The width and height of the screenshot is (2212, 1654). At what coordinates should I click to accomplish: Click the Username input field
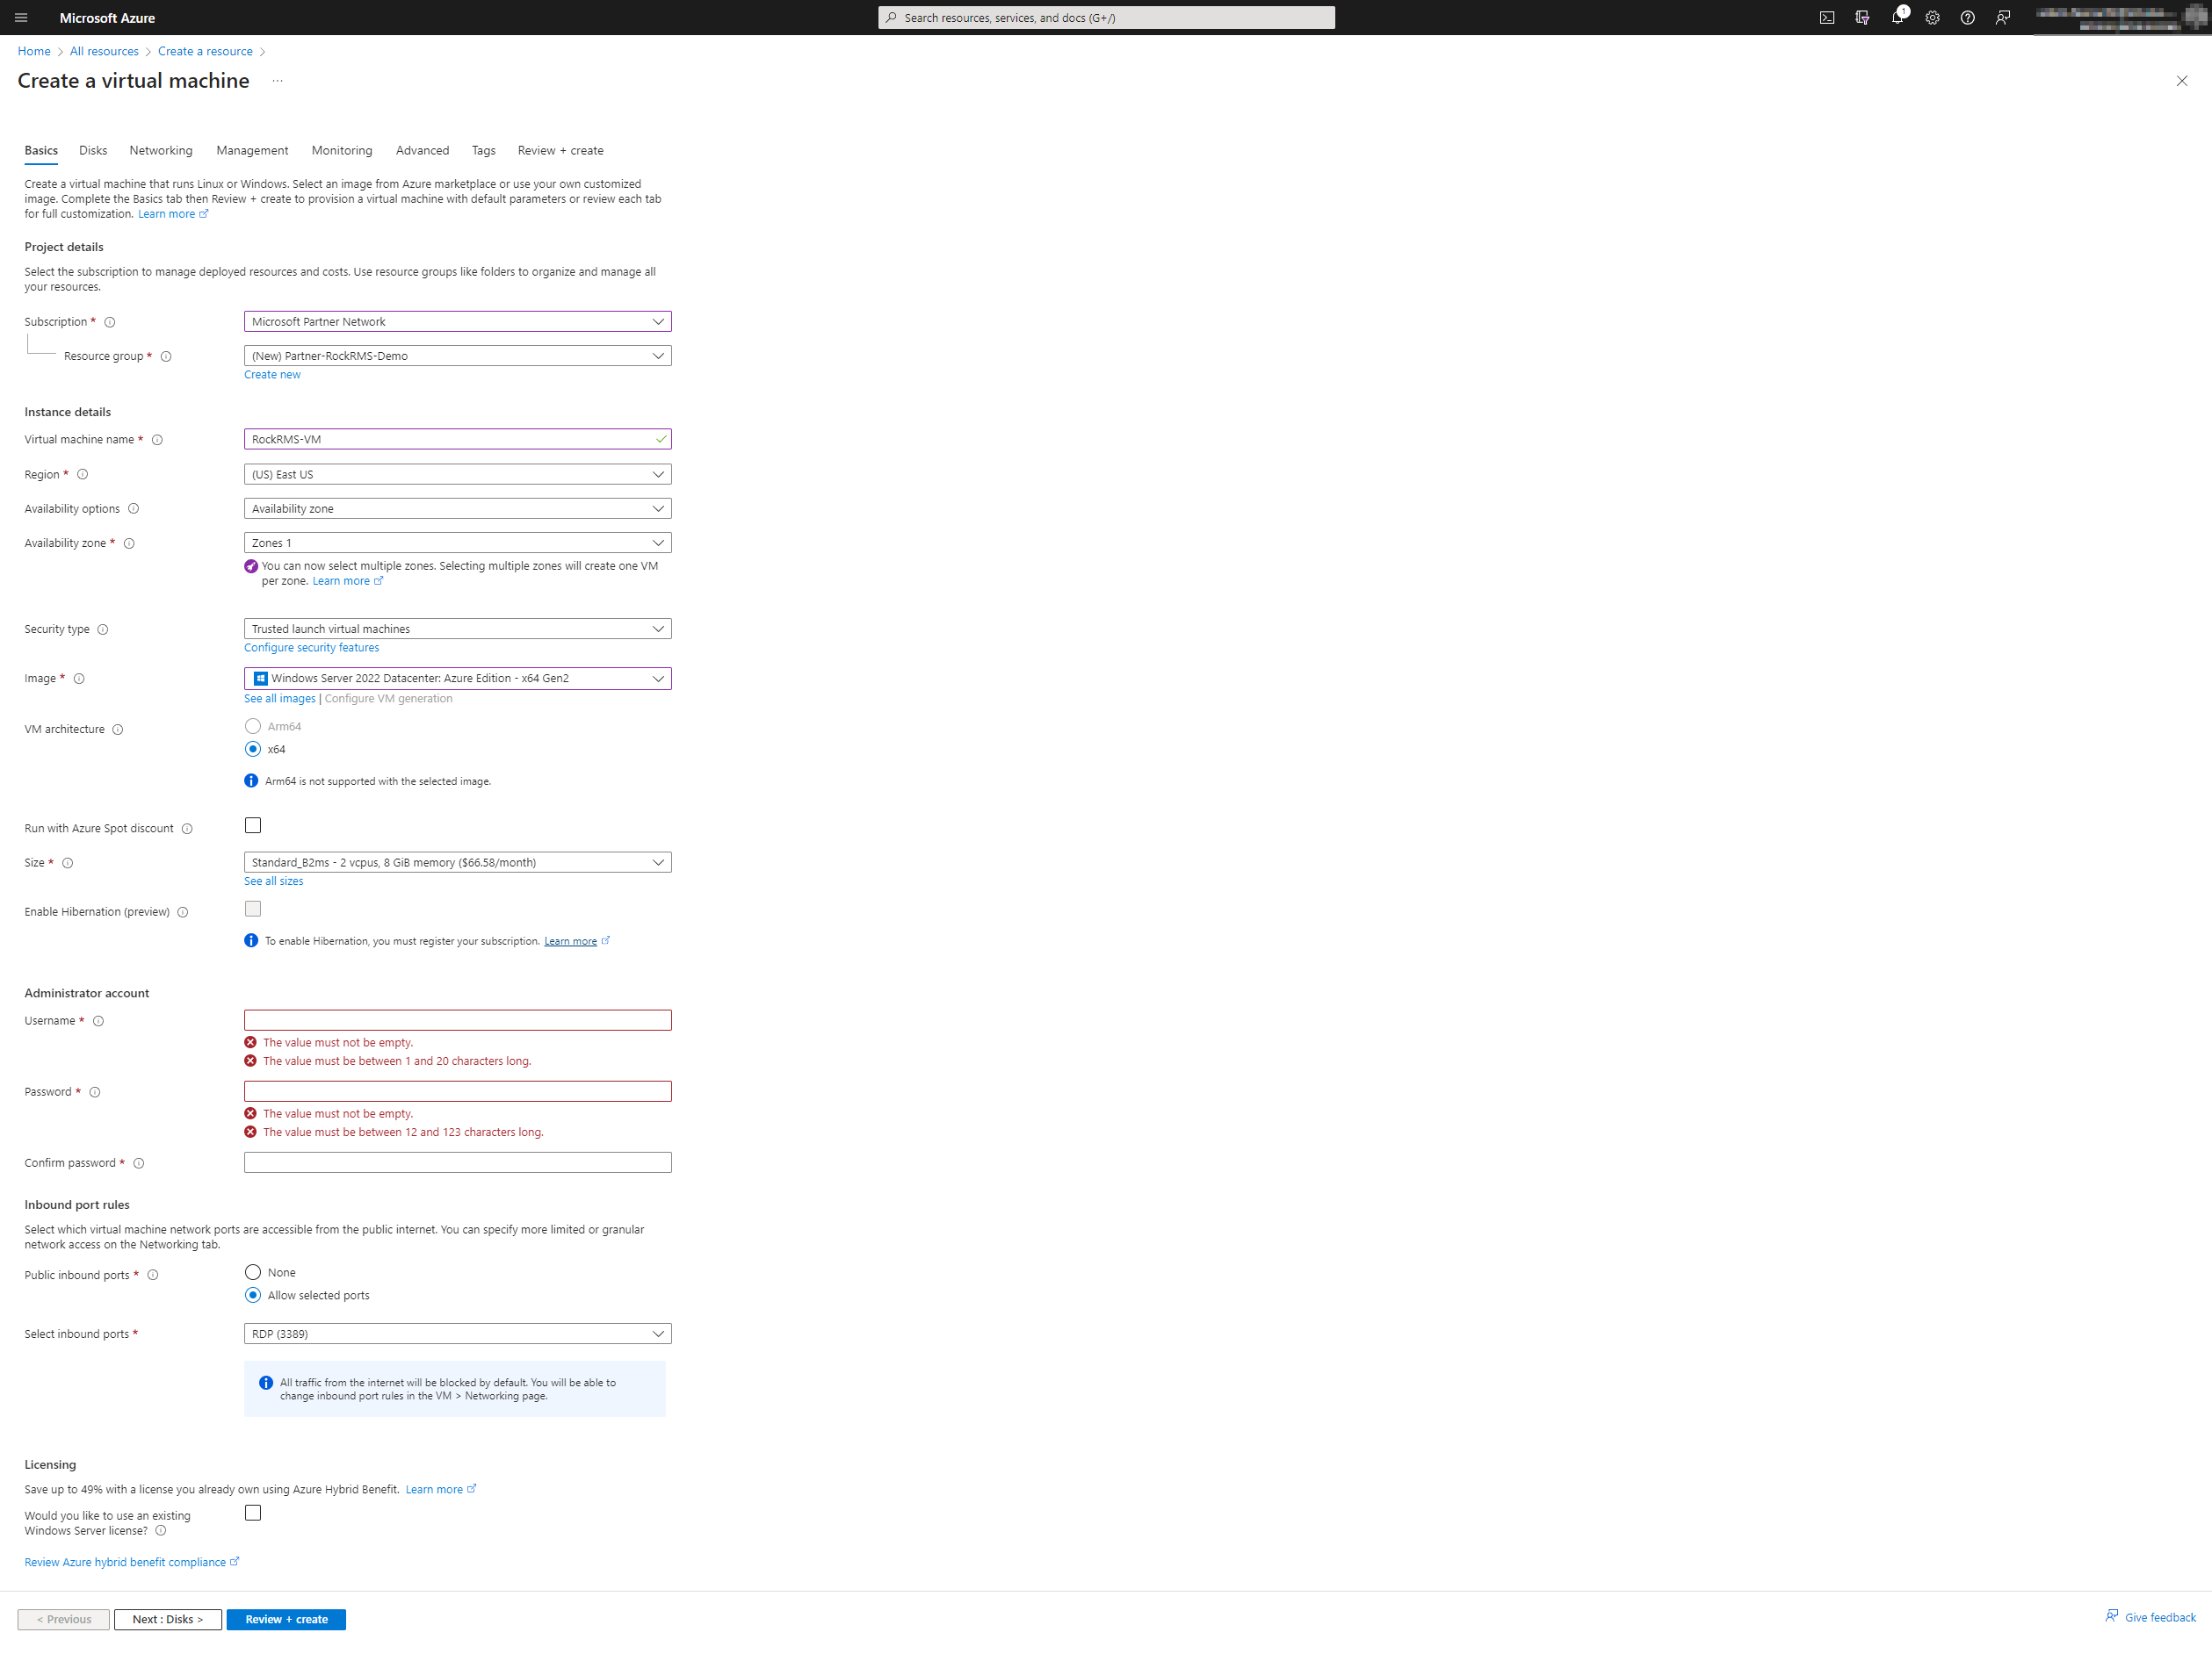[457, 1019]
